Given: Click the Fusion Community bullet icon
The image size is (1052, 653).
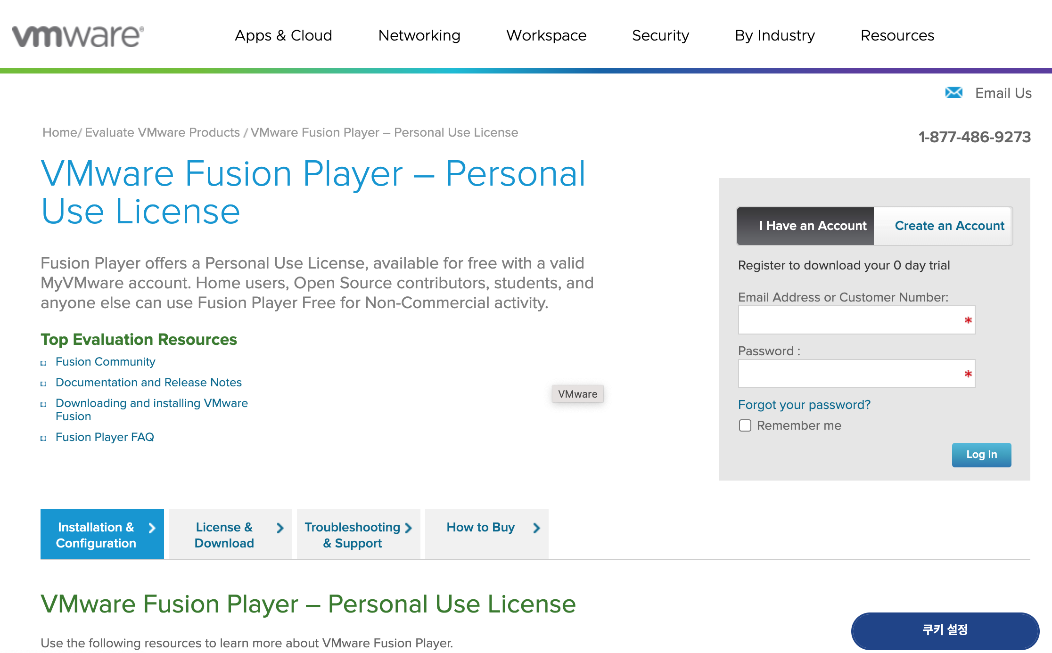Looking at the screenshot, I should [x=43, y=363].
